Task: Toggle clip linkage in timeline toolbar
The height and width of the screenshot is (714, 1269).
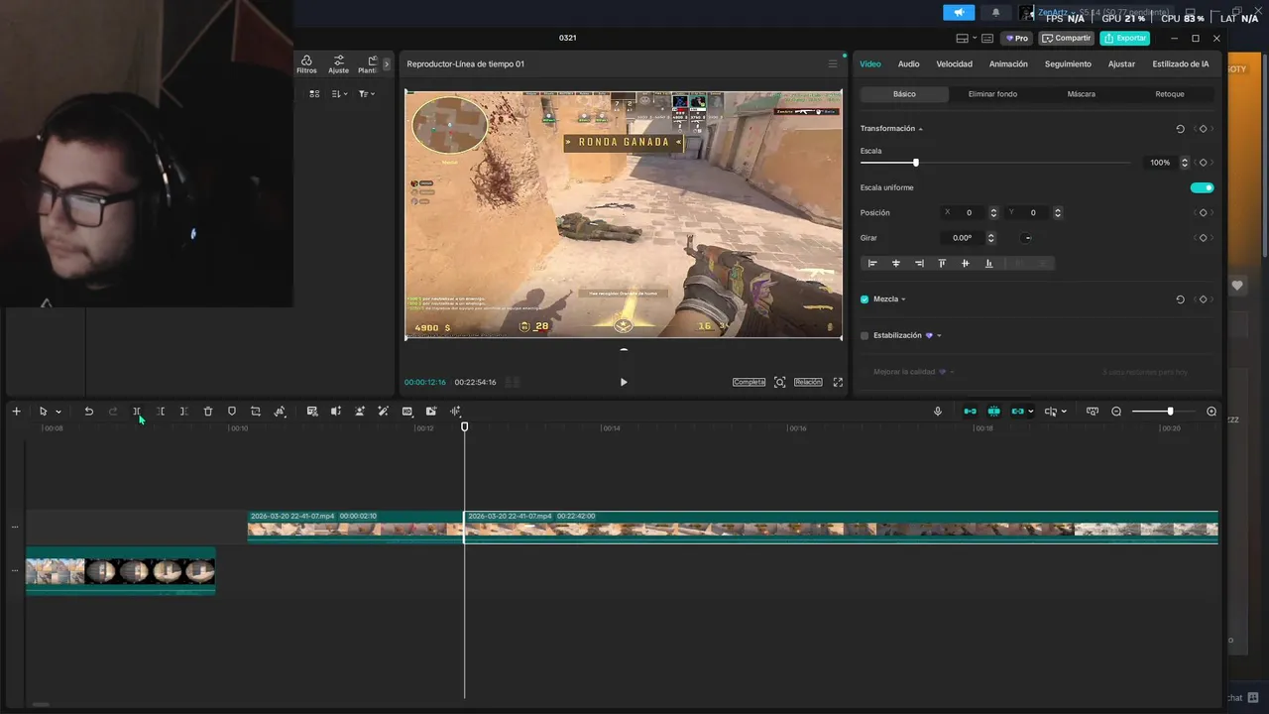Action: pyautogui.click(x=1017, y=412)
